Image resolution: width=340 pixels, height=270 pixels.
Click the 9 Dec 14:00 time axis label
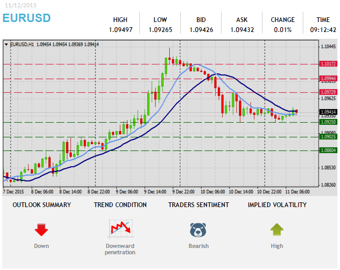pos(155,192)
